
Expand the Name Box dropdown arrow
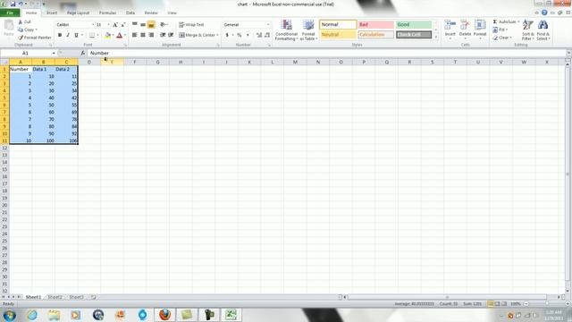[x=54, y=53]
